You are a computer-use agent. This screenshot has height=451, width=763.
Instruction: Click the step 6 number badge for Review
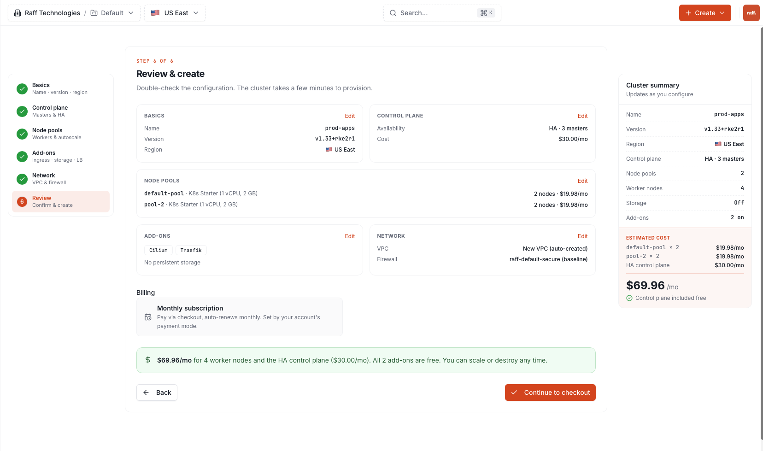point(22,202)
